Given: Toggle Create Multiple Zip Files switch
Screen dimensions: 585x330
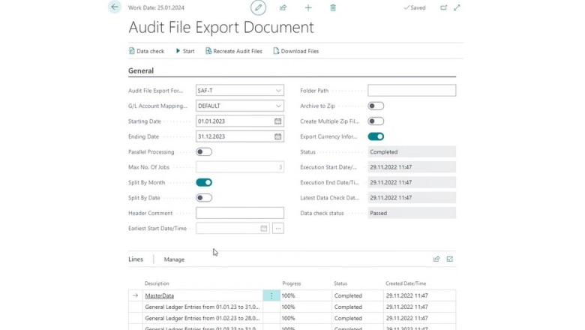Looking at the screenshot, I should pos(376,121).
